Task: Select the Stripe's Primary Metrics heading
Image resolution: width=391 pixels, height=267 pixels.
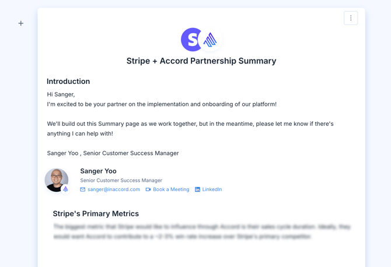Action: point(96,214)
